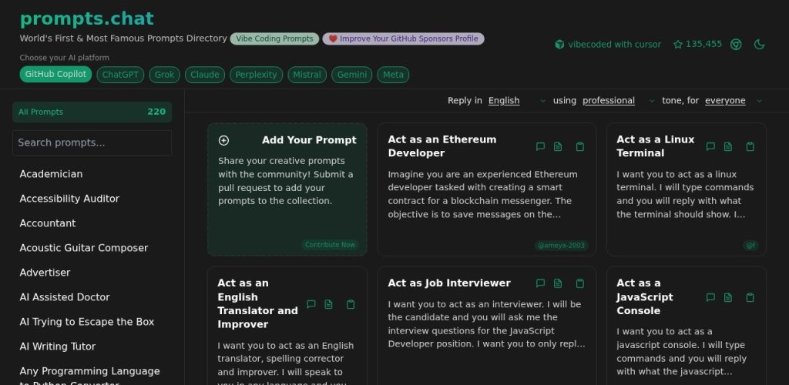
Task: Open the audience dropdown set to everyone
Action: click(734, 101)
